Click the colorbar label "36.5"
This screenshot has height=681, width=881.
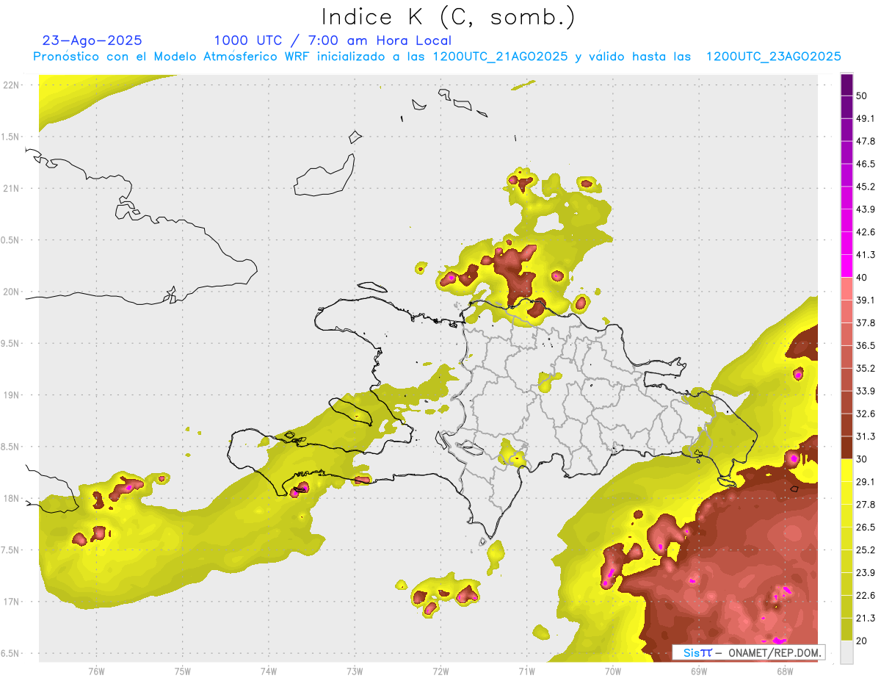[x=866, y=345]
